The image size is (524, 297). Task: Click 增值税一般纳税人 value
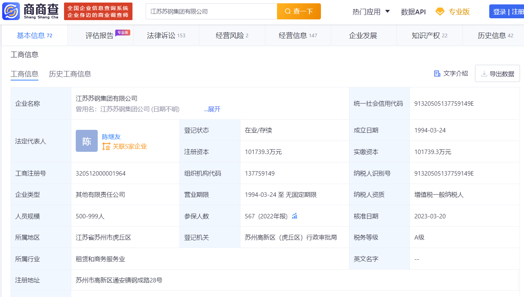pyautogui.click(x=439, y=195)
